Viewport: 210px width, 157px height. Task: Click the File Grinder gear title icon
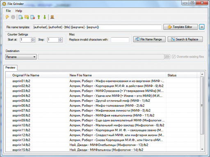tap(4, 4)
